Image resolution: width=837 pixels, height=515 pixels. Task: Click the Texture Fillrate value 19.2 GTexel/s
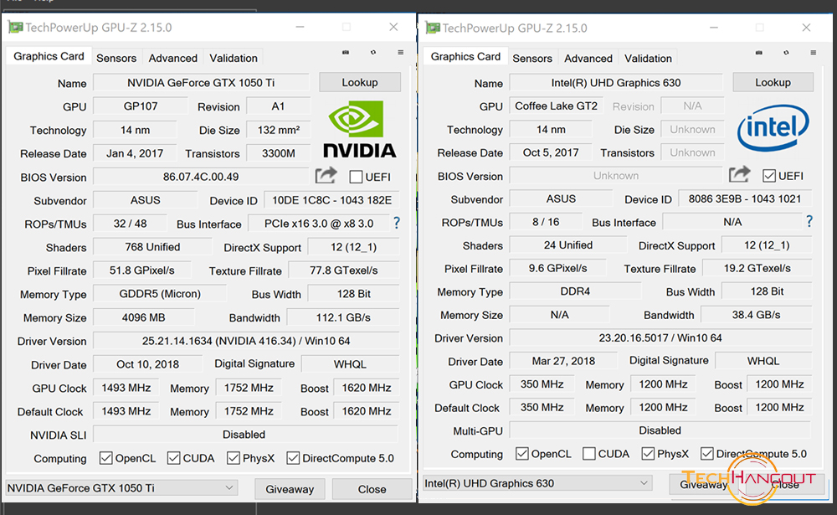[757, 268]
